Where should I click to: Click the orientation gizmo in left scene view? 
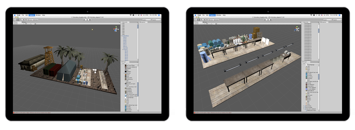click(116, 29)
